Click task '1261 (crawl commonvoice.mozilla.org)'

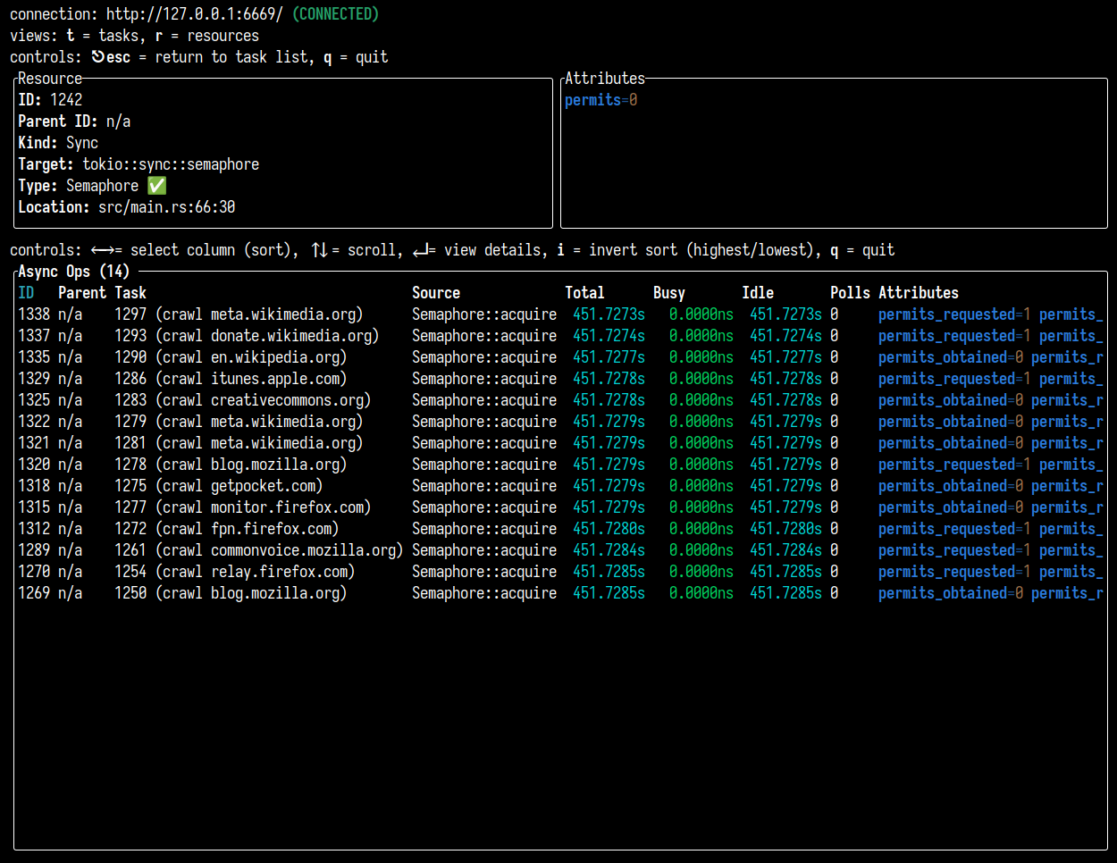259,550
